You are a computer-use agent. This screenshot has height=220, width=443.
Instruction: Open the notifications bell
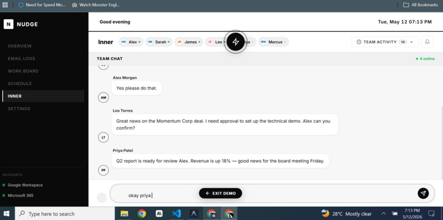pos(427,42)
